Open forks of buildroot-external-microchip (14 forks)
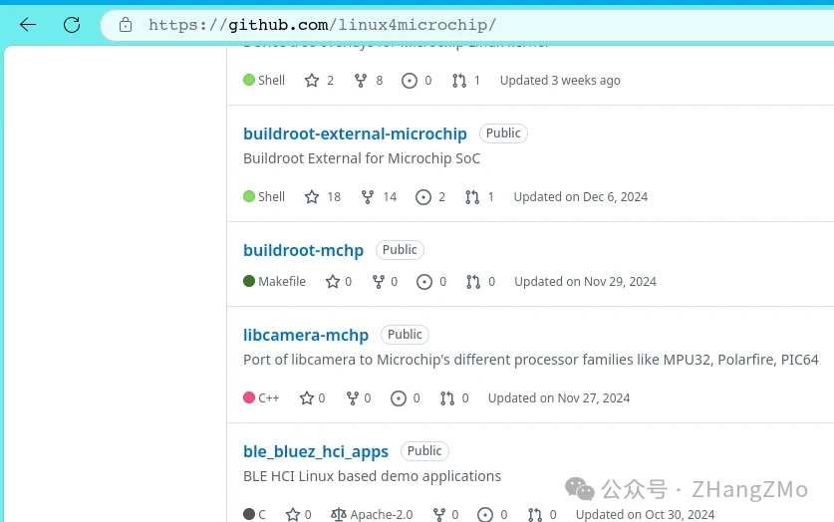Image resolution: width=834 pixels, height=522 pixels. [x=379, y=196]
